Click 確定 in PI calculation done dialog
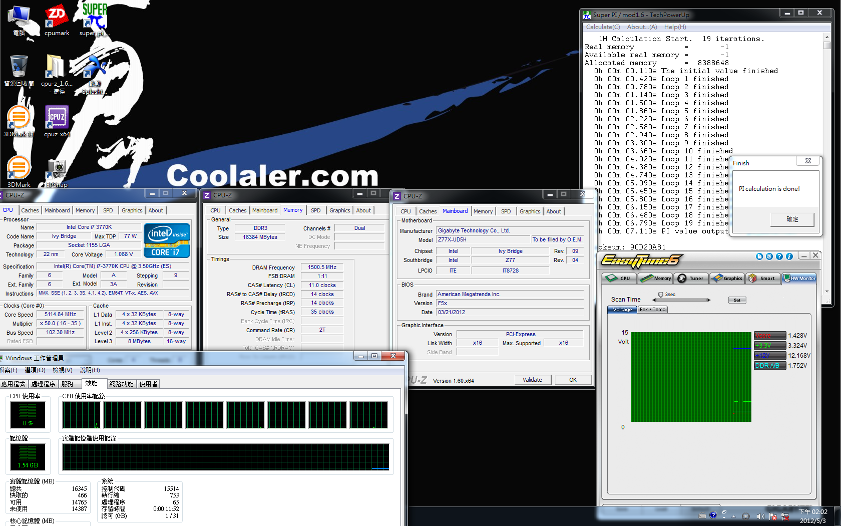This screenshot has height=526, width=841. click(792, 219)
